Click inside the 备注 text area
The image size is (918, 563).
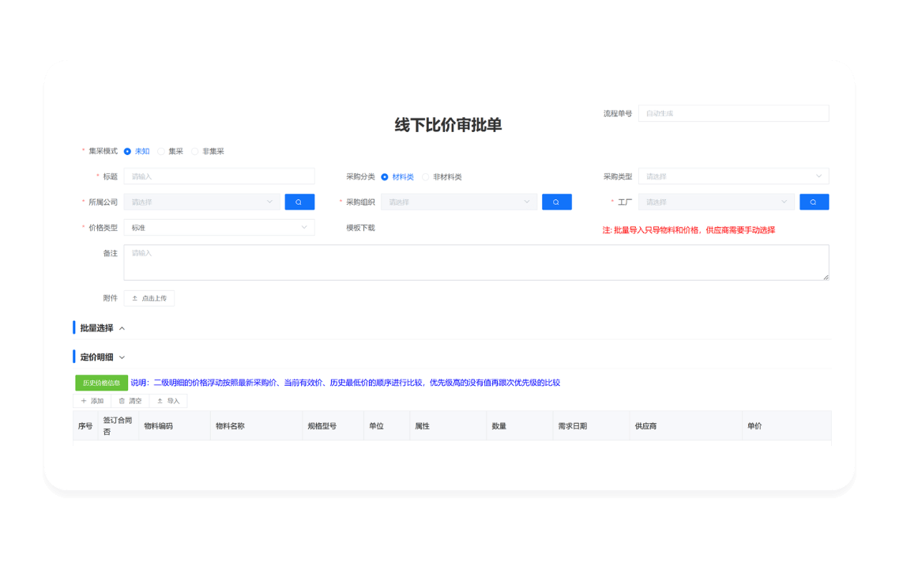474,261
